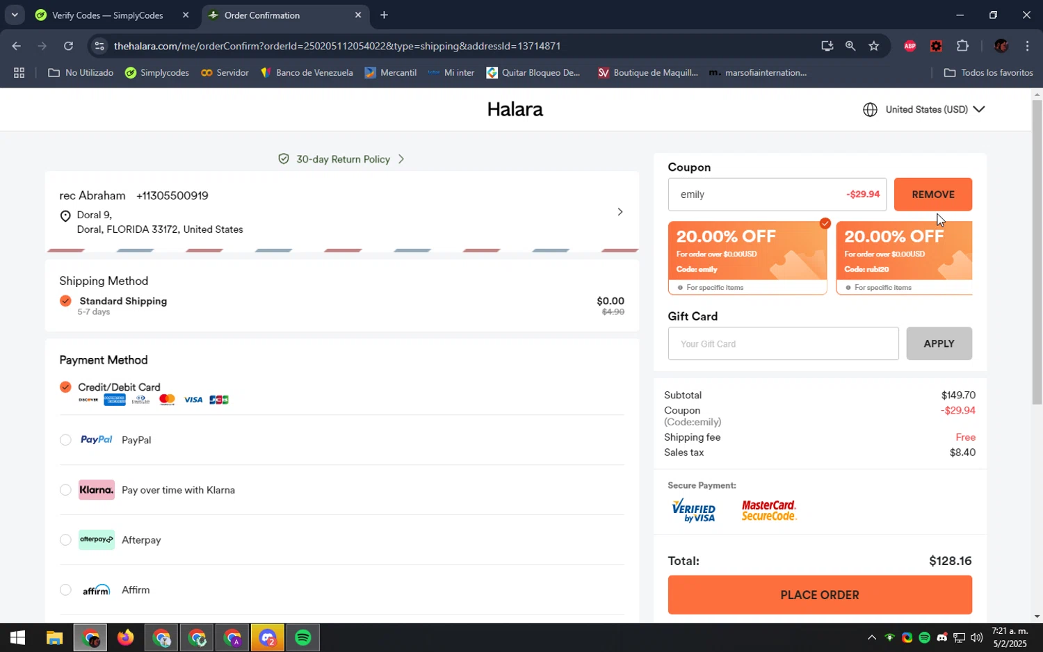Open the Mi inter bookmark

451,72
